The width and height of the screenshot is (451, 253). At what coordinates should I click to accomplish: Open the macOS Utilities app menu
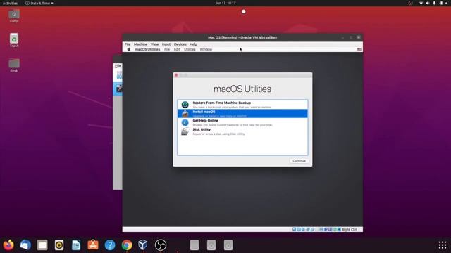coord(147,49)
